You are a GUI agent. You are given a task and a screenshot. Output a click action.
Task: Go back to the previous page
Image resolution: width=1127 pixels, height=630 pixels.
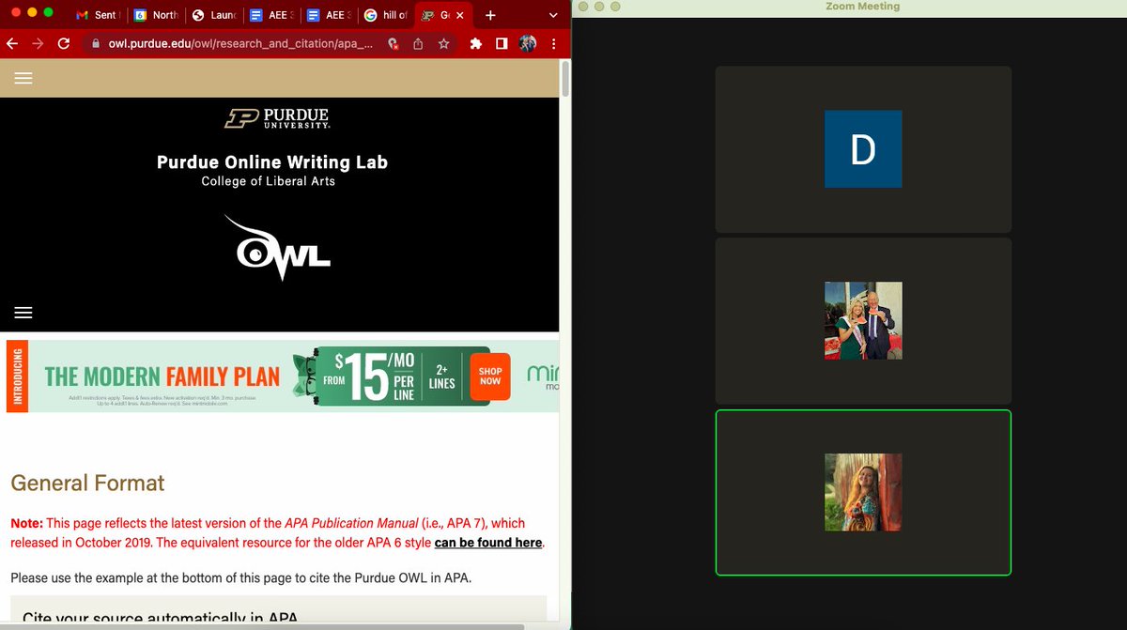[12, 43]
